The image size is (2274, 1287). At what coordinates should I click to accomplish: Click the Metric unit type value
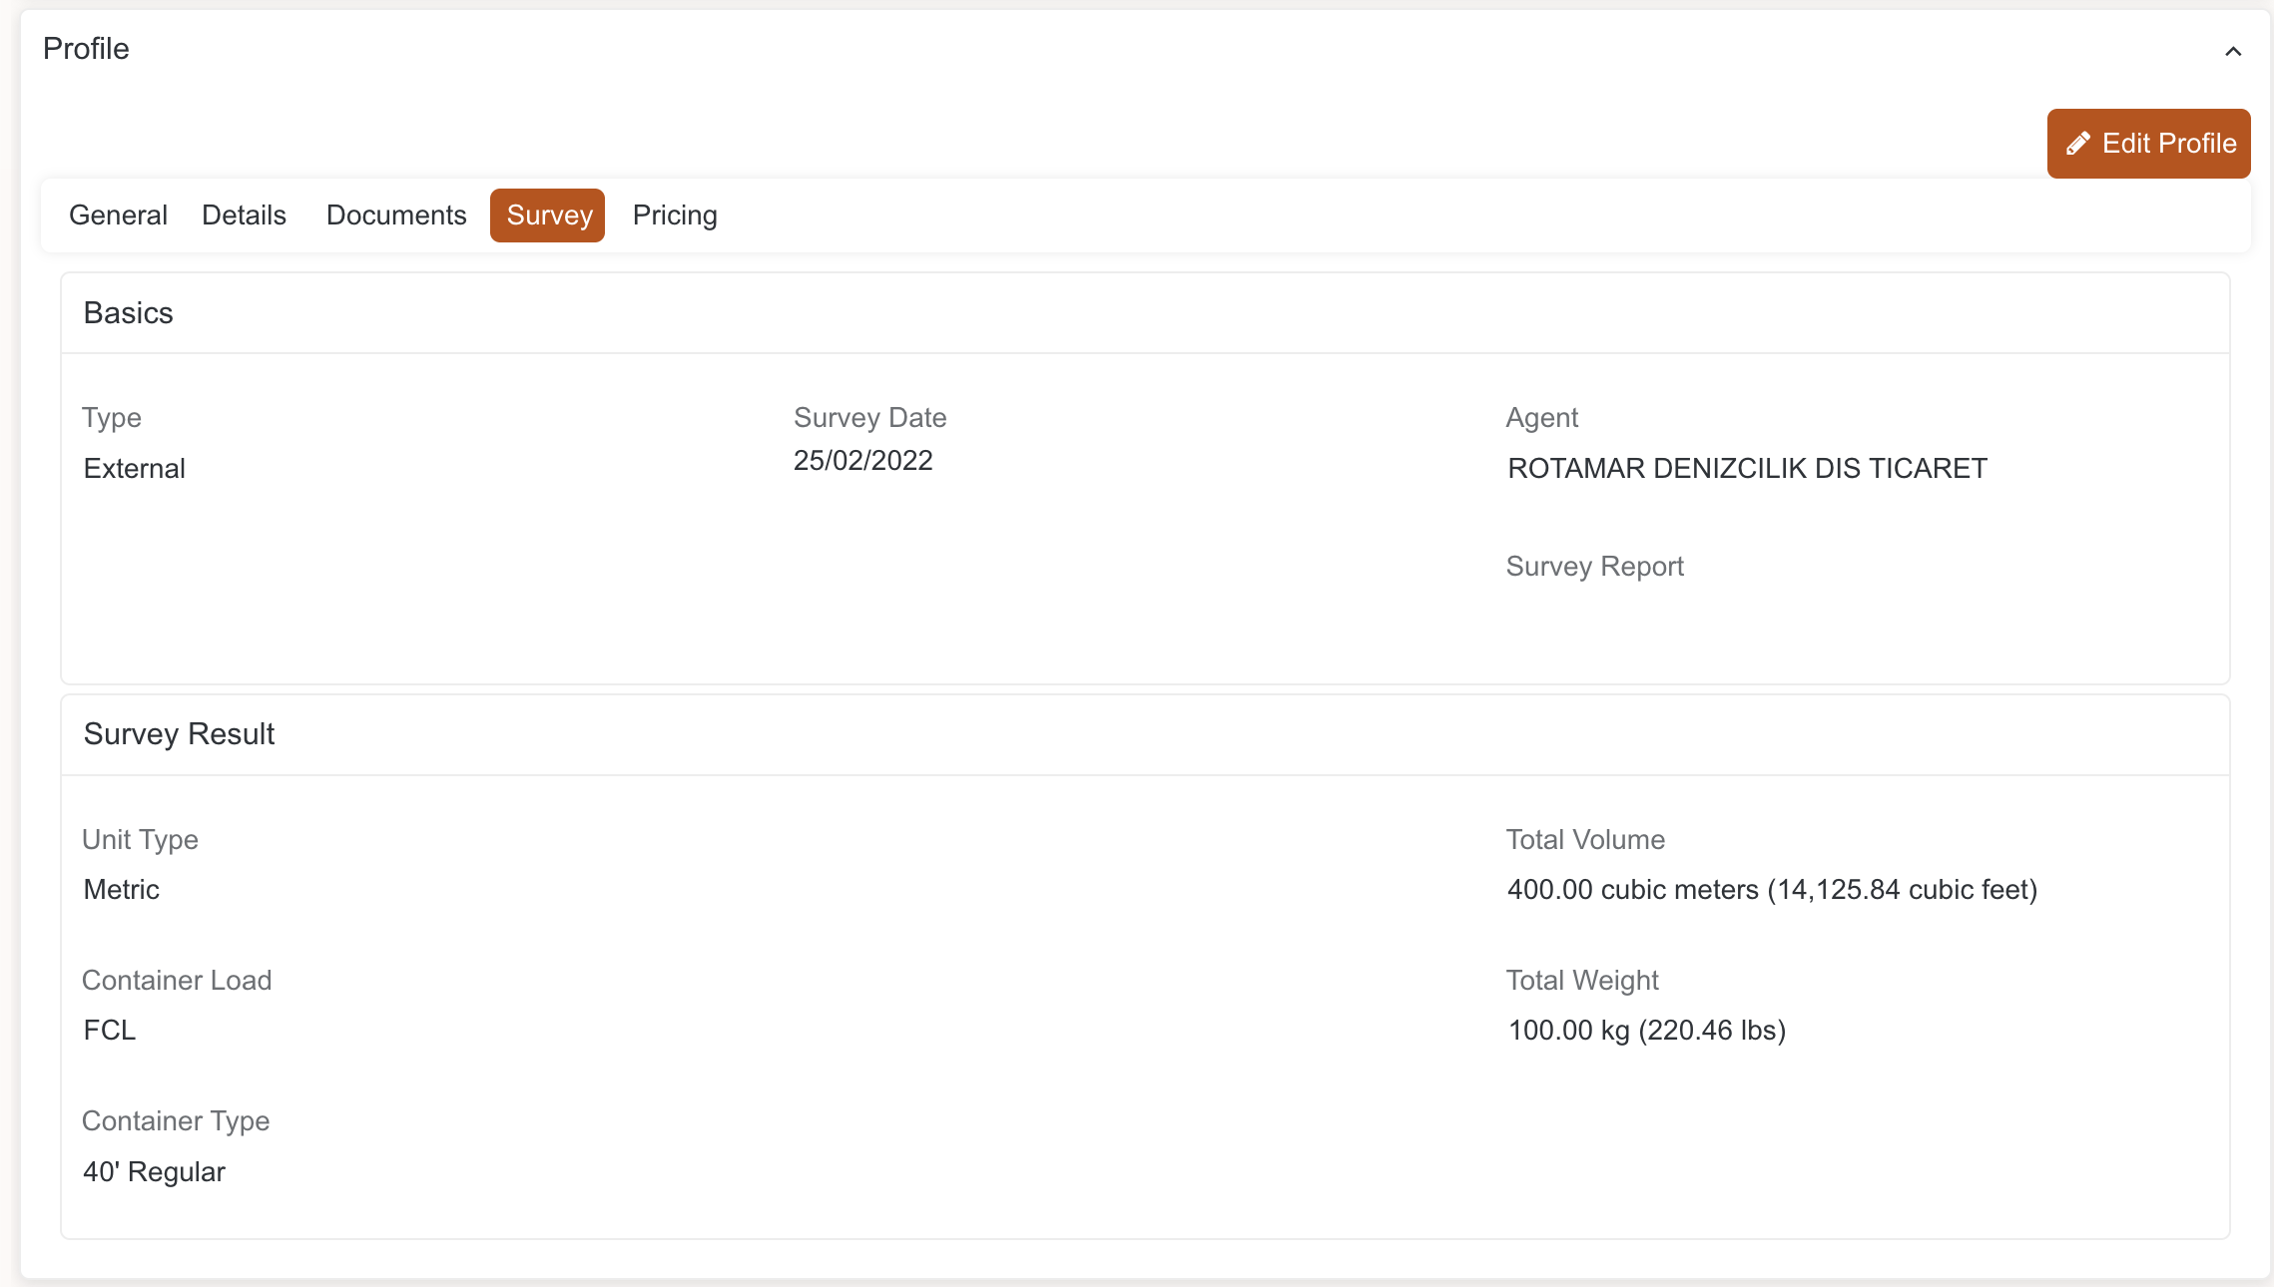tap(122, 890)
